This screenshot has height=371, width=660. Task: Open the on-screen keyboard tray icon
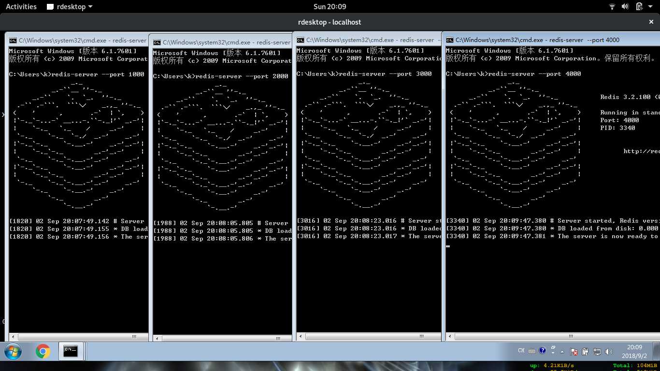(x=532, y=351)
